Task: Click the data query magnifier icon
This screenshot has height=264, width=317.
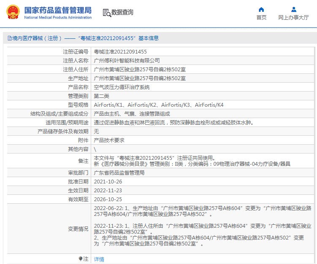Action: coord(107,13)
